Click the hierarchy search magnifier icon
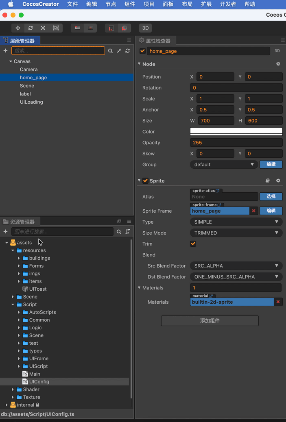Image resolution: width=286 pixels, height=422 pixels. tap(110, 50)
